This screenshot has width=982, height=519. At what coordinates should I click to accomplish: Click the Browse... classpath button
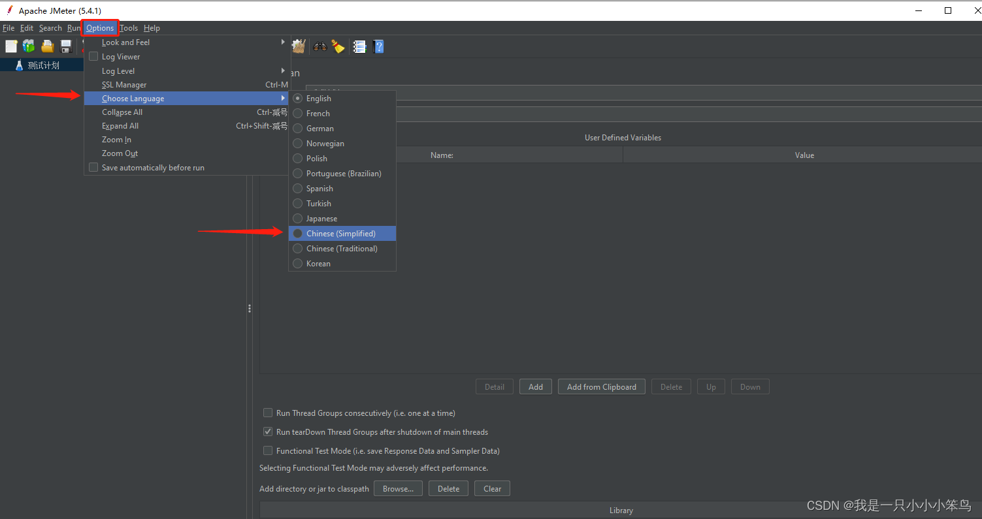(x=399, y=488)
